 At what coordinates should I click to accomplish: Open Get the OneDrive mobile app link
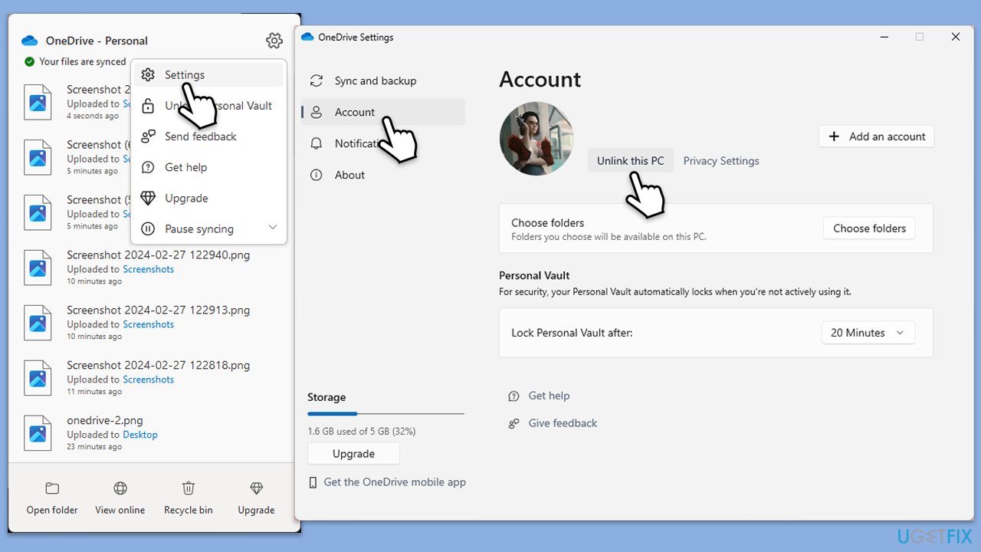[x=395, y=482]
